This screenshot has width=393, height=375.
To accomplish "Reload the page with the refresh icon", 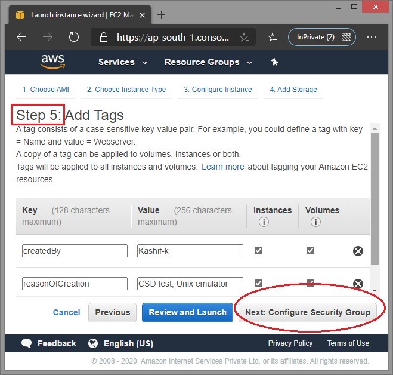I will [74, 37].
